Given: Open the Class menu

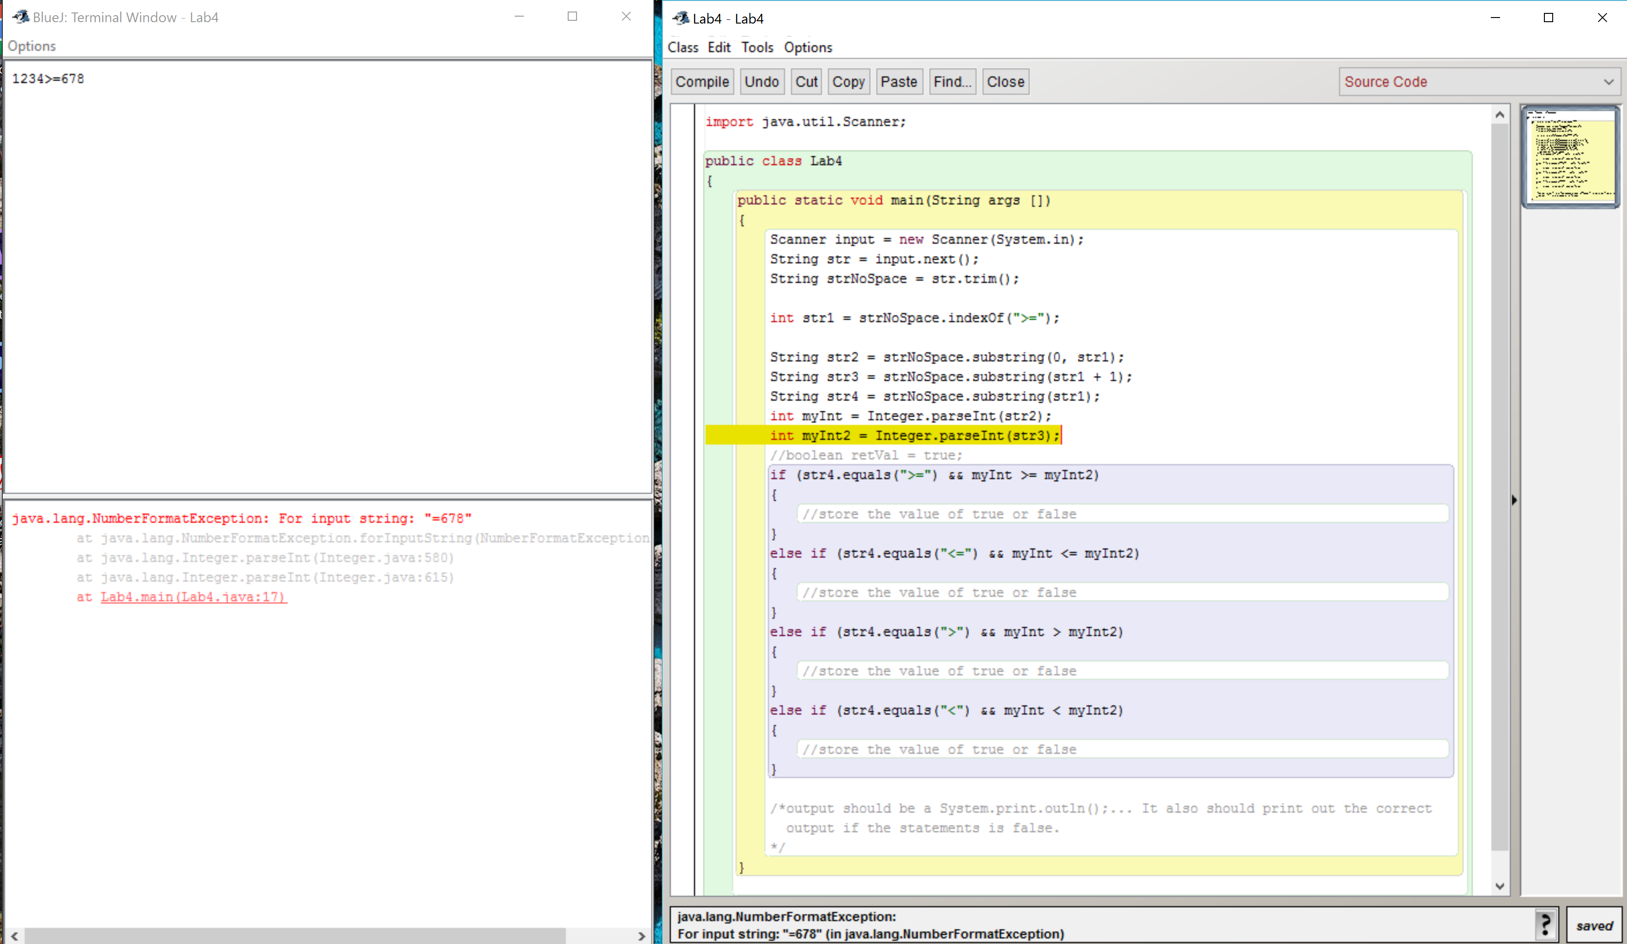Looking at the screenshot, I should coord(683,47).
